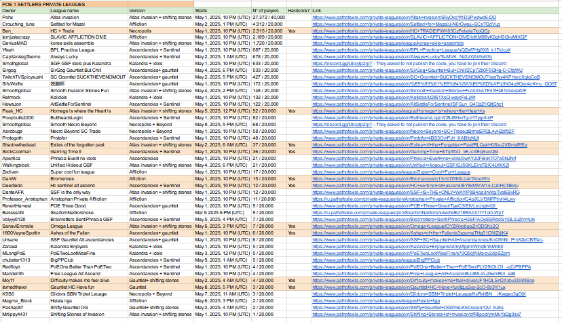Select owner cell 'Mandalrith'

(x=24, y=274)
